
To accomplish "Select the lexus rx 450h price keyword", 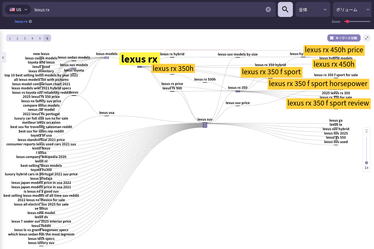I will point(334,50).
